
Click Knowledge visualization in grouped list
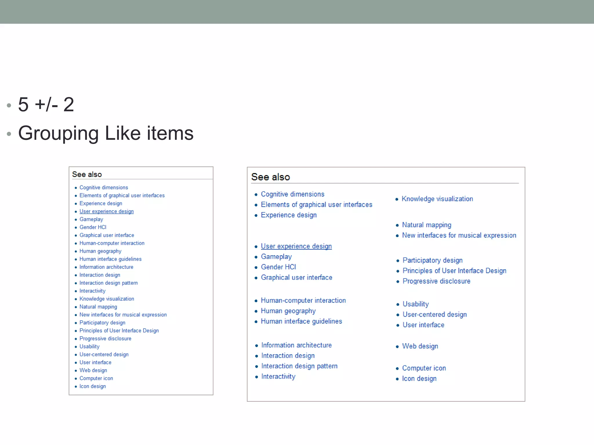[x=437, y=199]
